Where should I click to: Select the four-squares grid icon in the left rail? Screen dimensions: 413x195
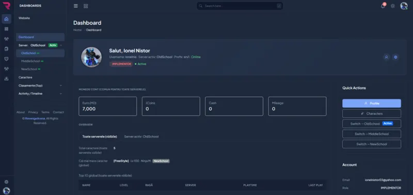click(x=6, y=29)
